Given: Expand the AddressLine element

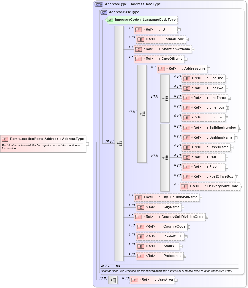Looking at the screenshot, I should pyautogui.click(x=209, y=69).
